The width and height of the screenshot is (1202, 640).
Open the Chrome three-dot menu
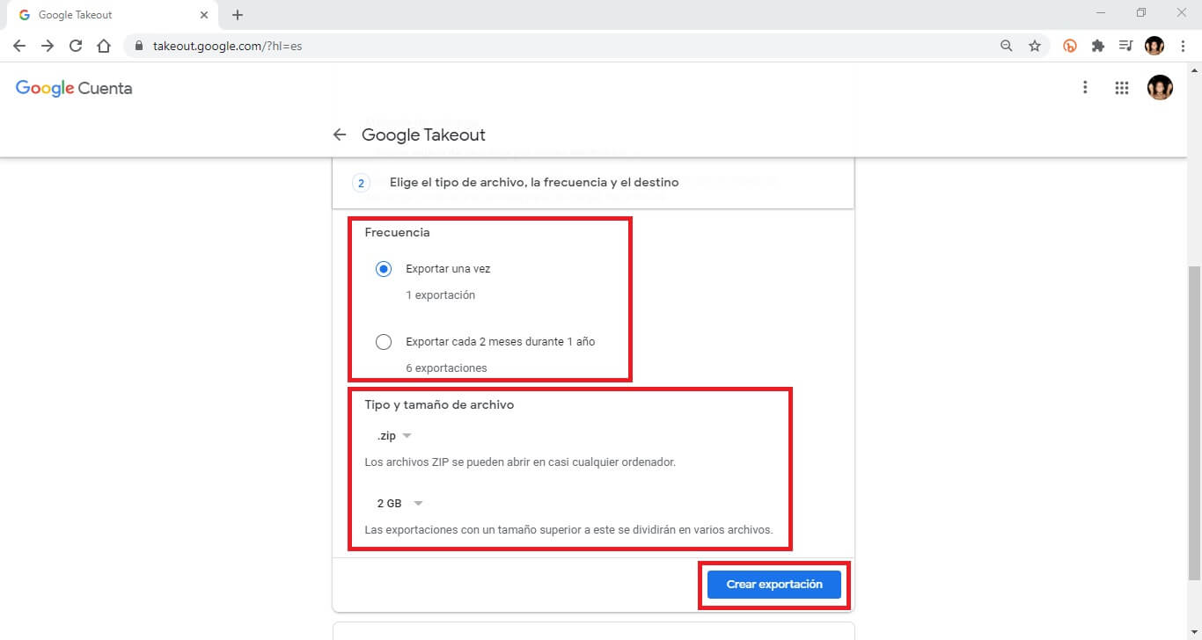coord(1183,46)
